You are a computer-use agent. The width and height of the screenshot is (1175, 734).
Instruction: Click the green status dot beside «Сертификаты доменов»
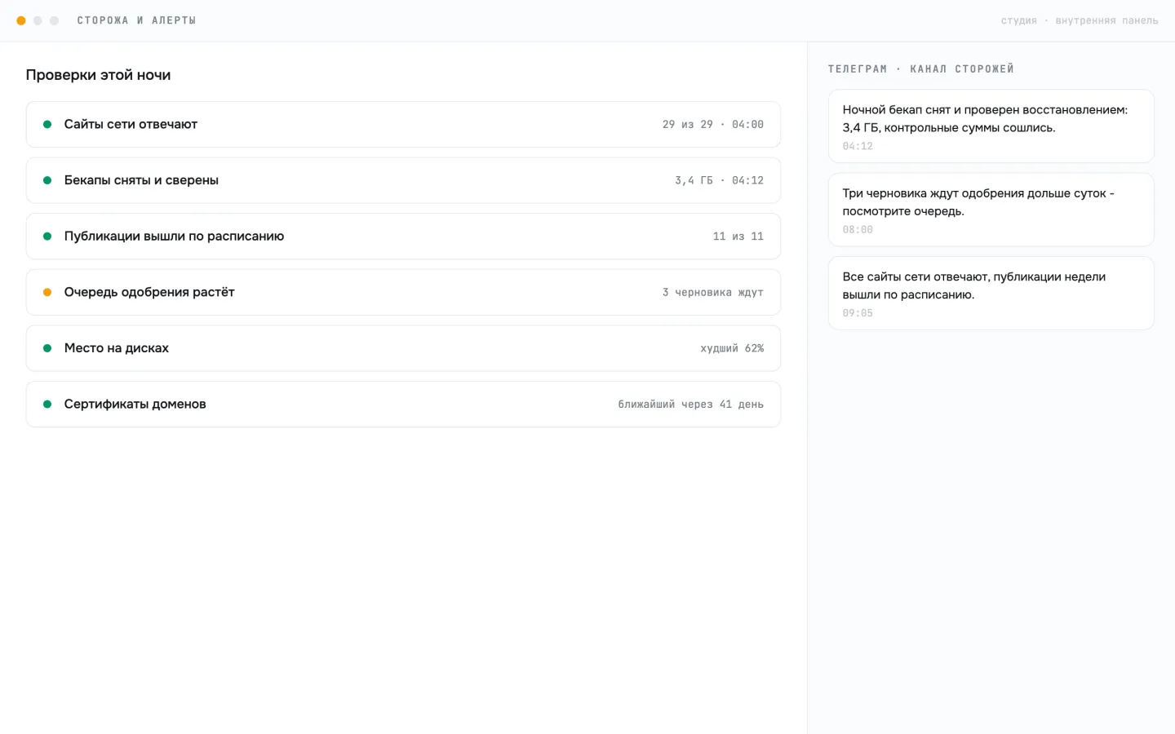click(47, 405)
